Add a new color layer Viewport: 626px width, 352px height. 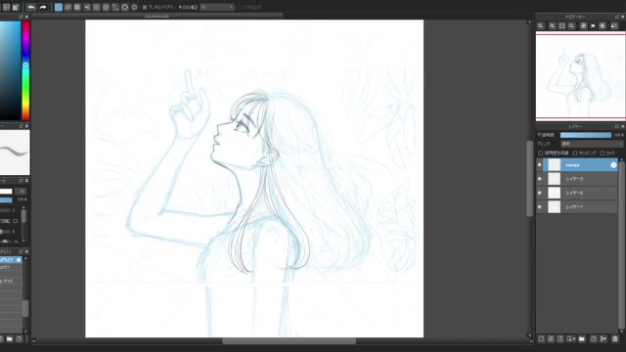(x=541, y=339)
